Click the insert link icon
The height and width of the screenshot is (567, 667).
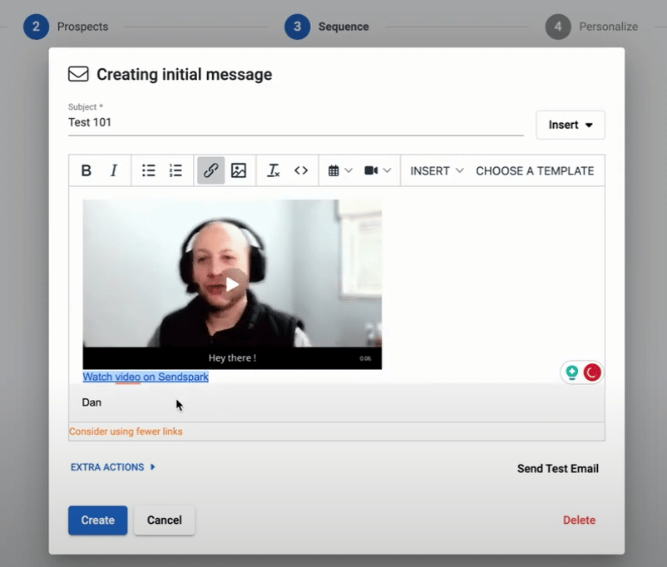(211, 170)
